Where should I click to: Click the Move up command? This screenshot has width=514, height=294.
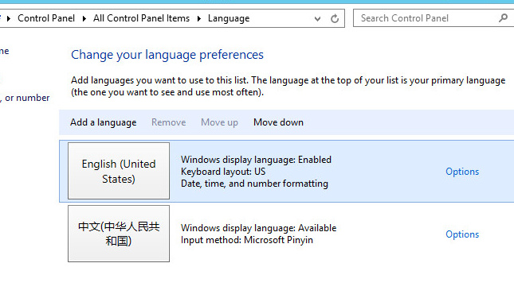pos(219,122)
